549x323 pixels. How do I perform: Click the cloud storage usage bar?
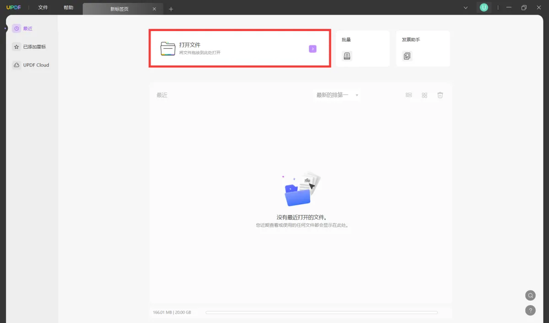click(322, 312)
